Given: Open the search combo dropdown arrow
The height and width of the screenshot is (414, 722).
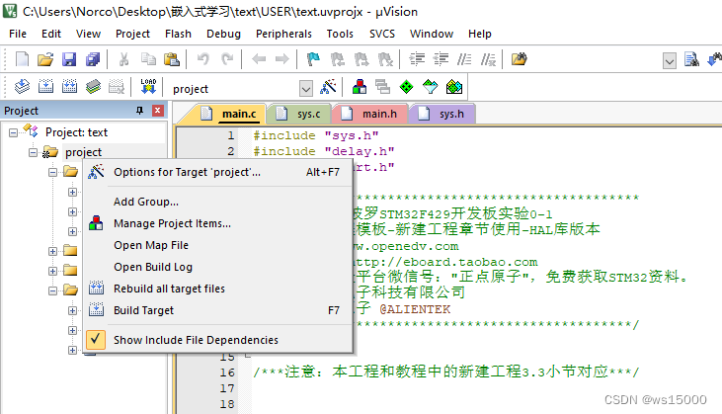Looking at the screenshot, I should pyautogui.click(x=670, y=60).
